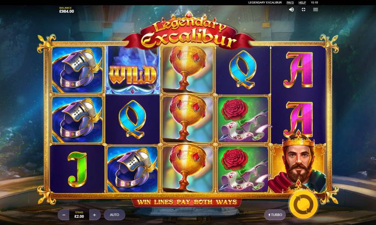Click the WILD symbol on reel two
The image size is (376, 225).
pyautogui.click(x=133, y=70)
